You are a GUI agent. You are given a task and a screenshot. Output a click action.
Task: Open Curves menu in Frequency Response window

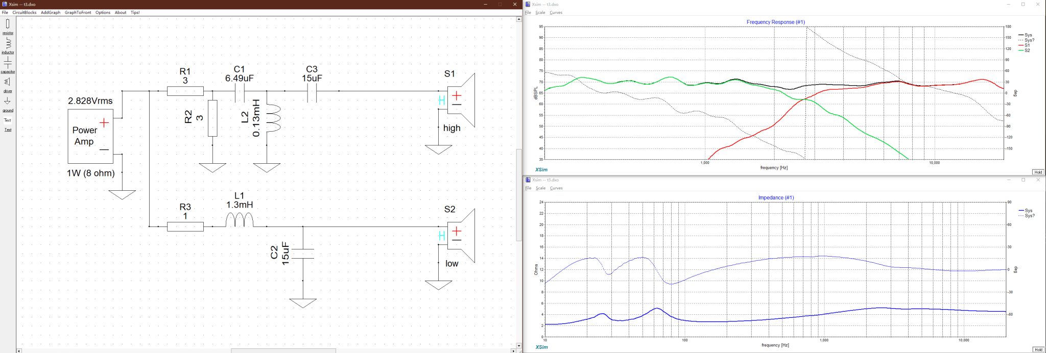[556, 13]
